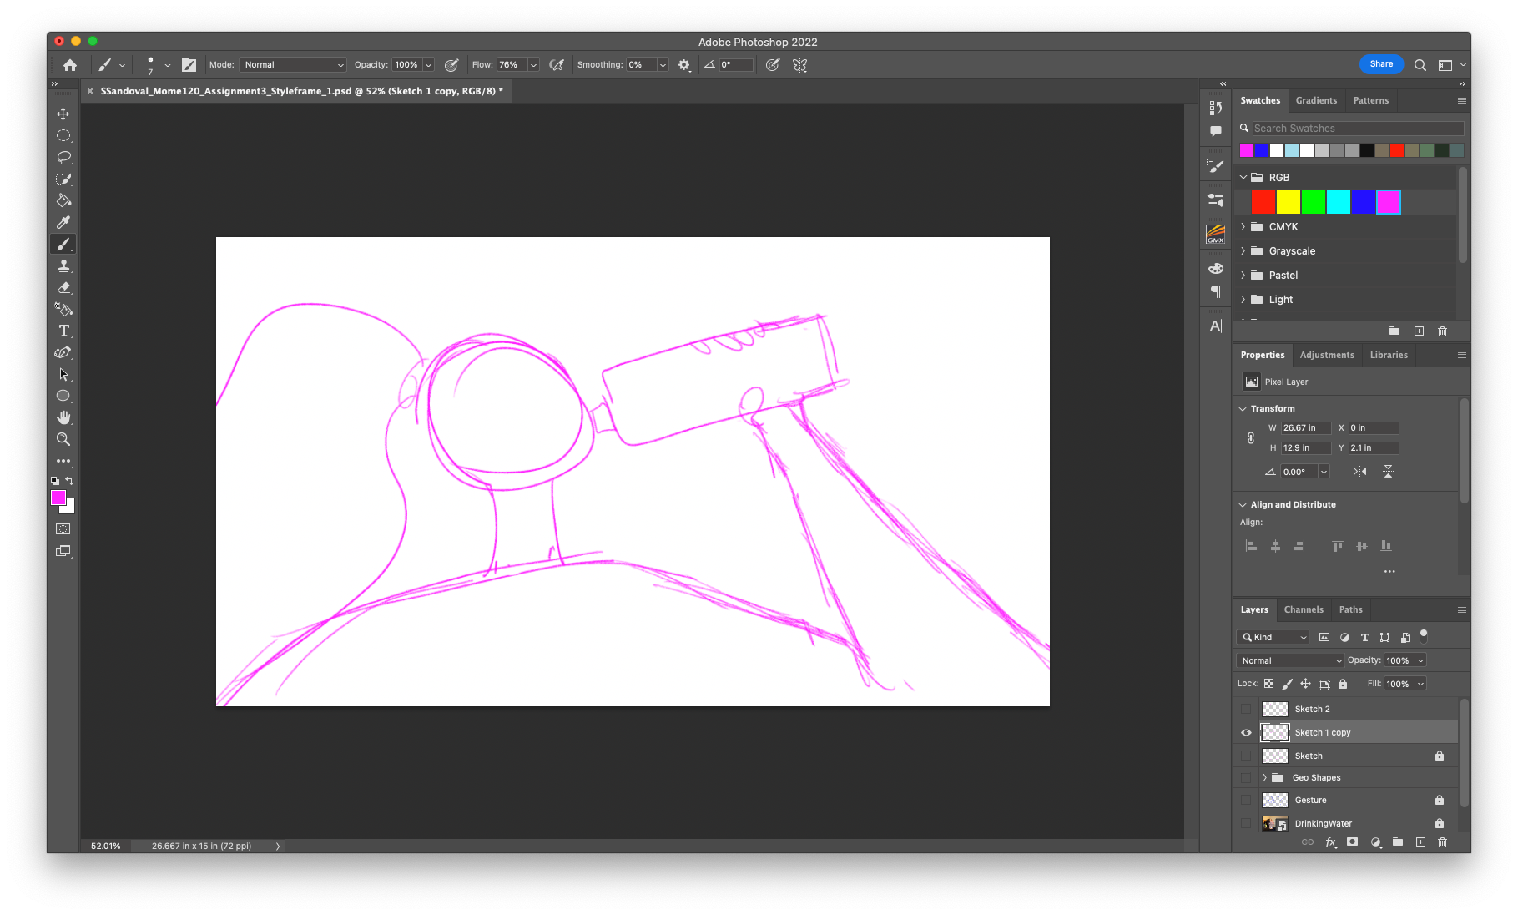
Task: Open the Flow value dropdown
Action: pos(533,65)
